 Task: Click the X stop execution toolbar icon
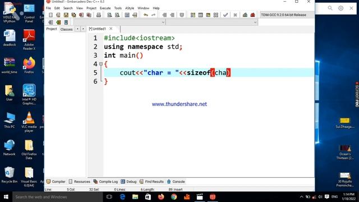tap(235, 15)
